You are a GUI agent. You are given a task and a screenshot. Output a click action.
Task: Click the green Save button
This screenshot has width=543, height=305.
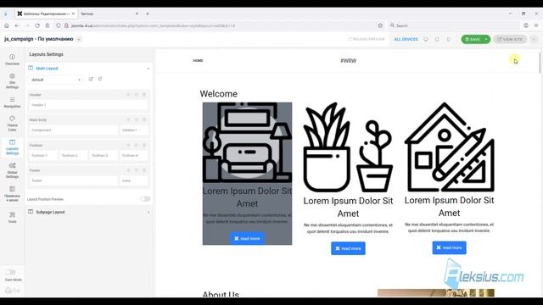(x=473, y=40)
